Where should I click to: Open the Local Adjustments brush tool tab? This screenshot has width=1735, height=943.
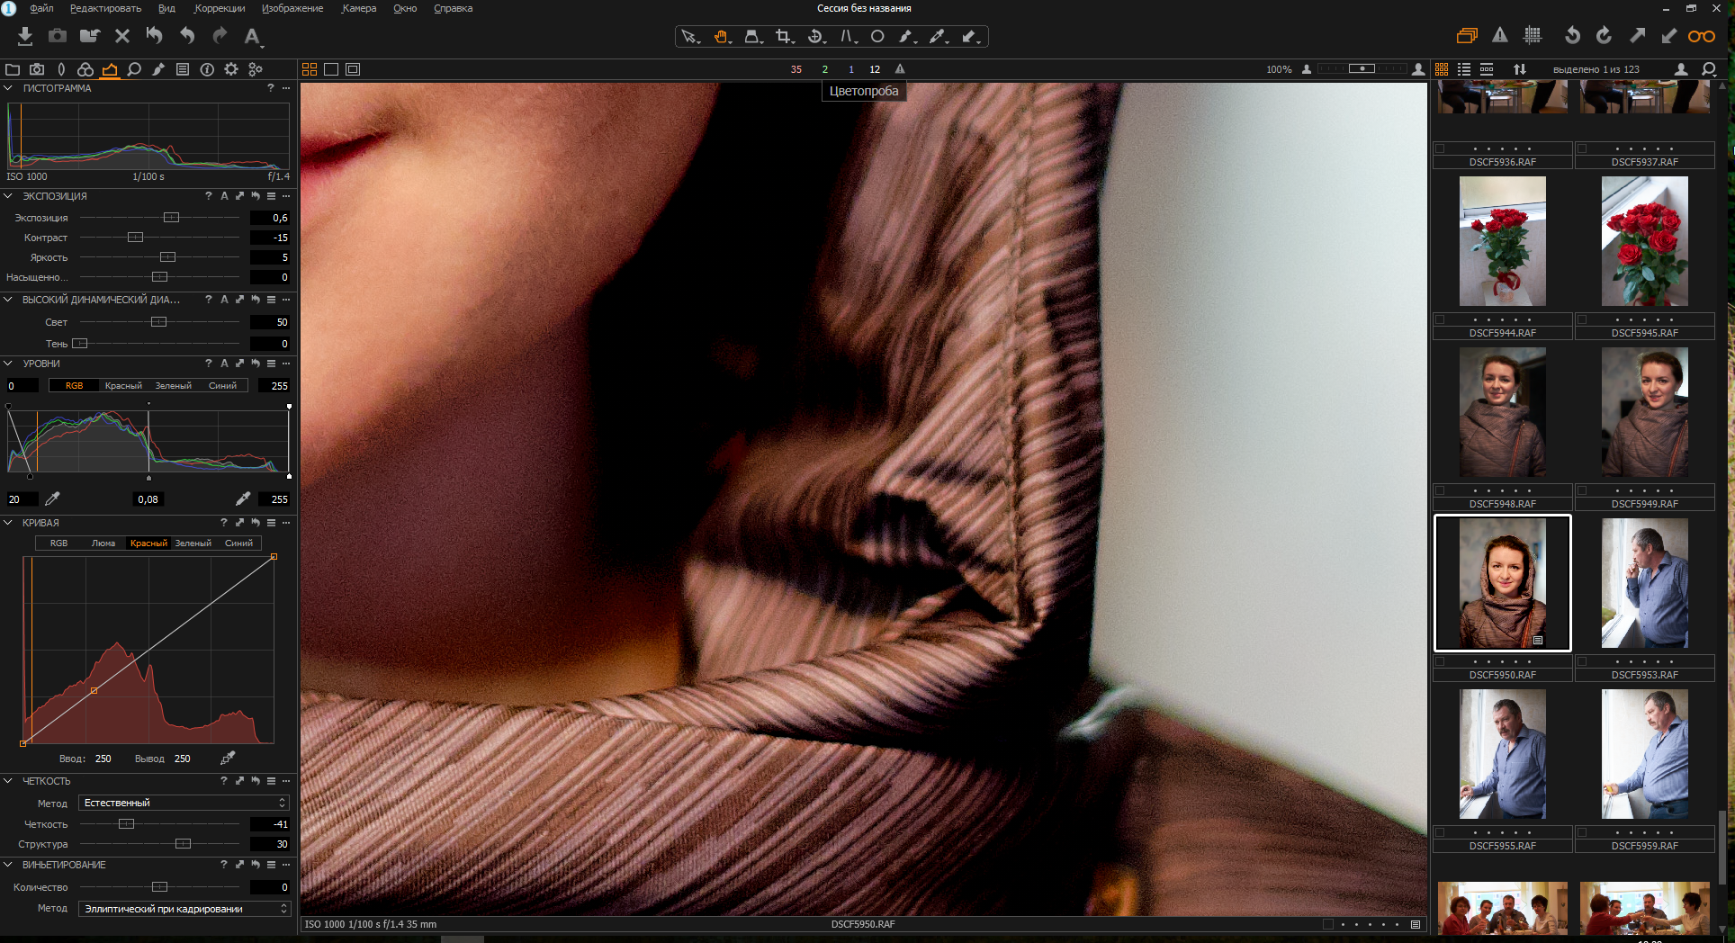point(158,69)
